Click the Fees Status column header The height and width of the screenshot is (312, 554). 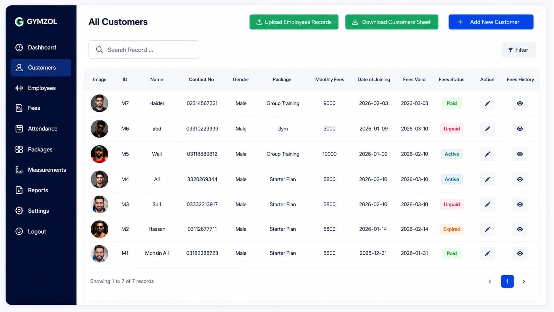point(451,80)
